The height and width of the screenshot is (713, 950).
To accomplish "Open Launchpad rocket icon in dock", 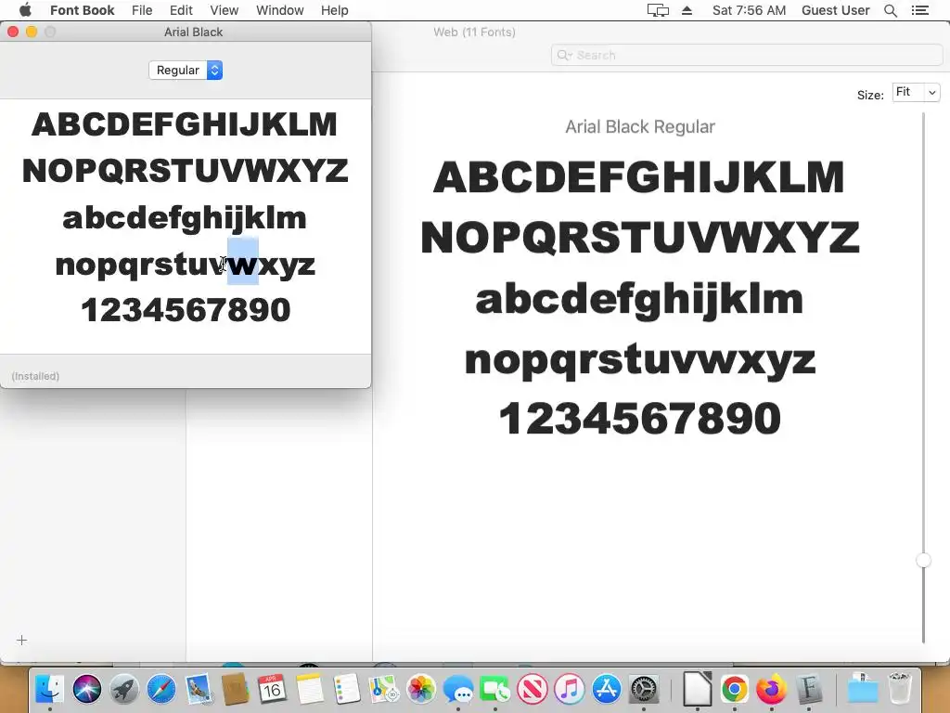I will 124,689.
